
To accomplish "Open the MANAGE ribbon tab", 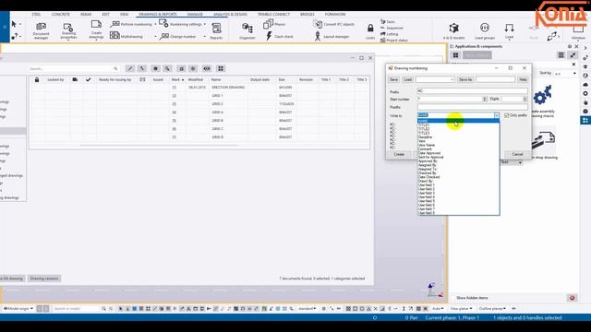I will (x=195, y=15).
